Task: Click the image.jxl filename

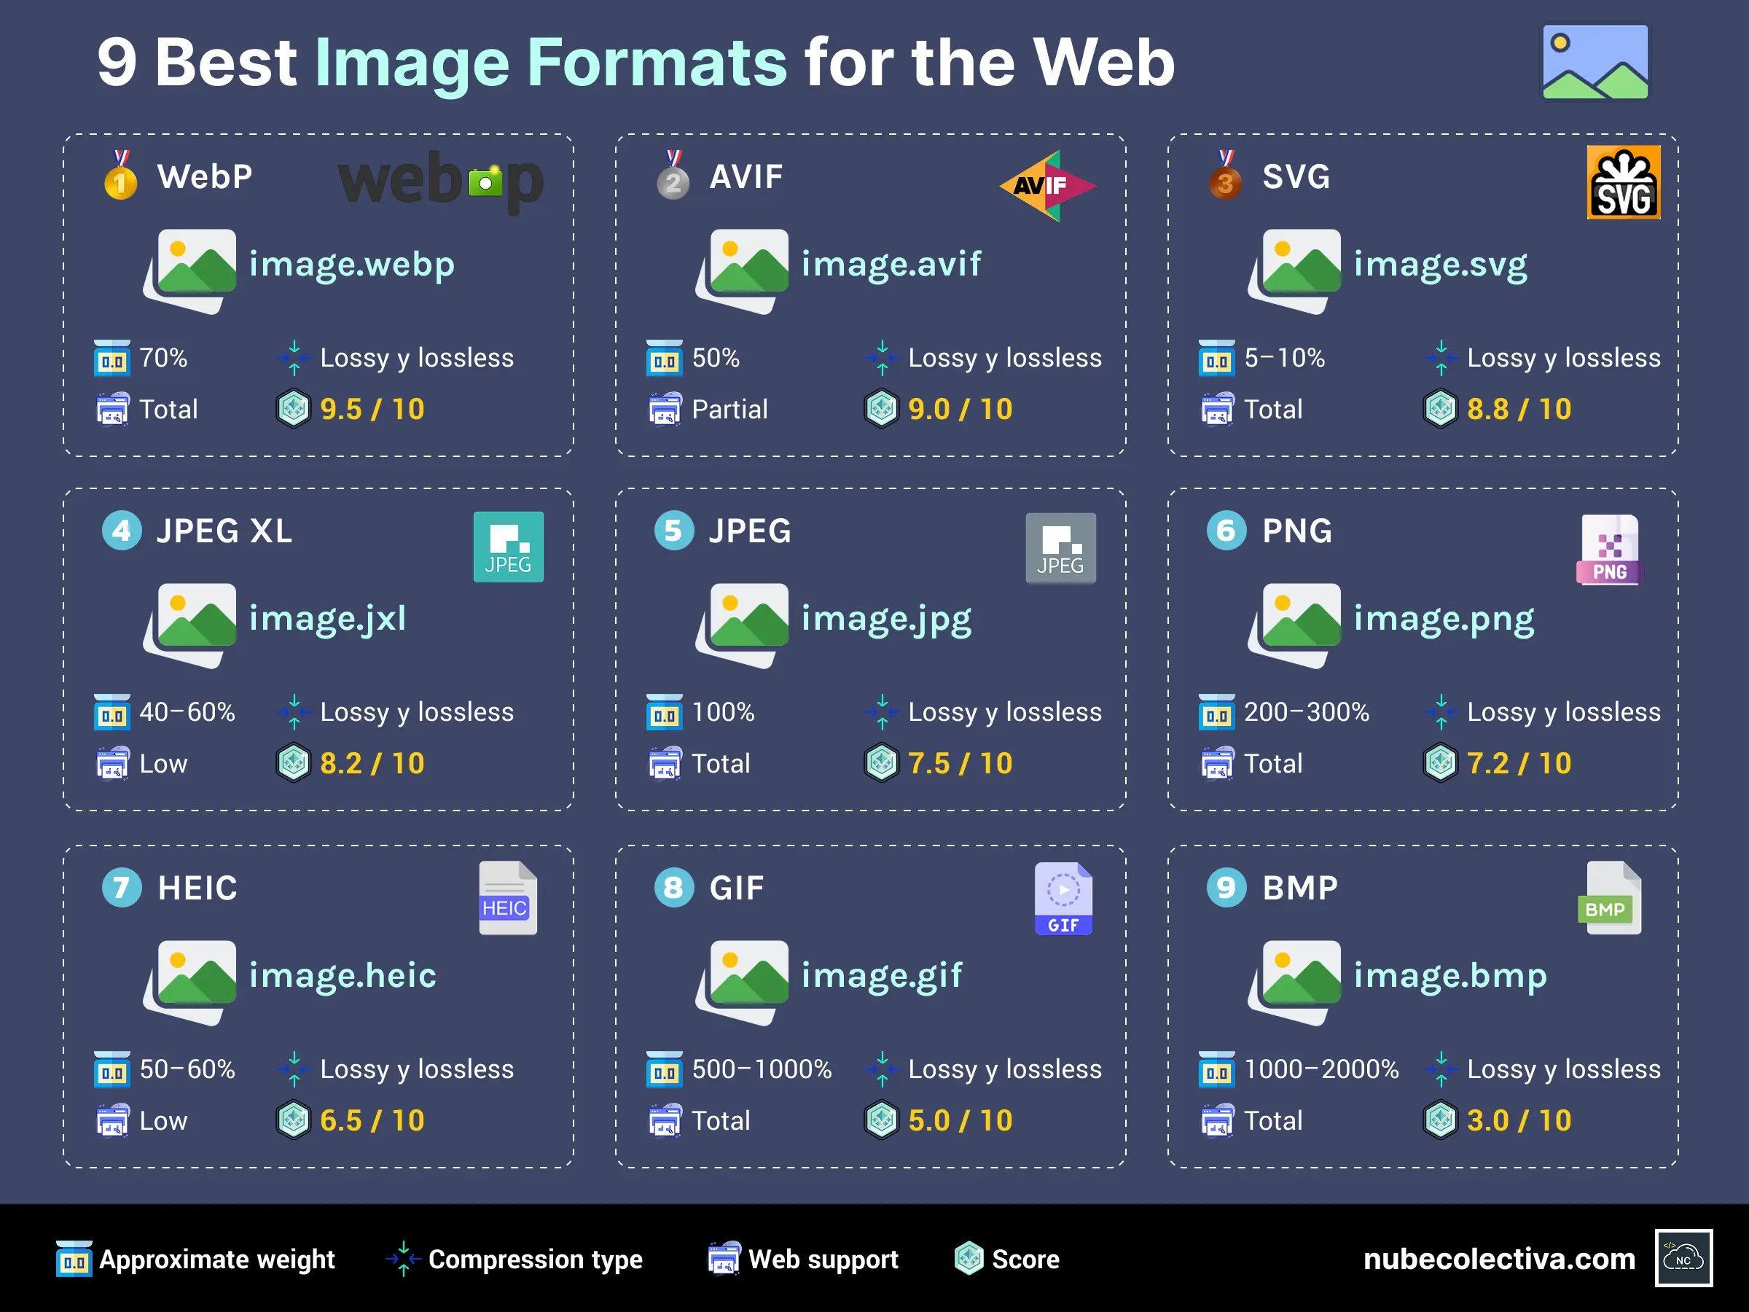Action: click(x=328, y=618)
